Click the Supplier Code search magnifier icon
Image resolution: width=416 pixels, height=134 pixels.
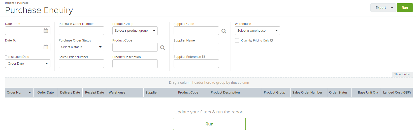point(224,31)
